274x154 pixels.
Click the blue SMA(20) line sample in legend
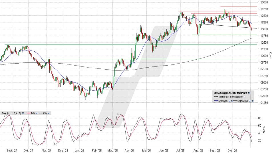(216, 101)
